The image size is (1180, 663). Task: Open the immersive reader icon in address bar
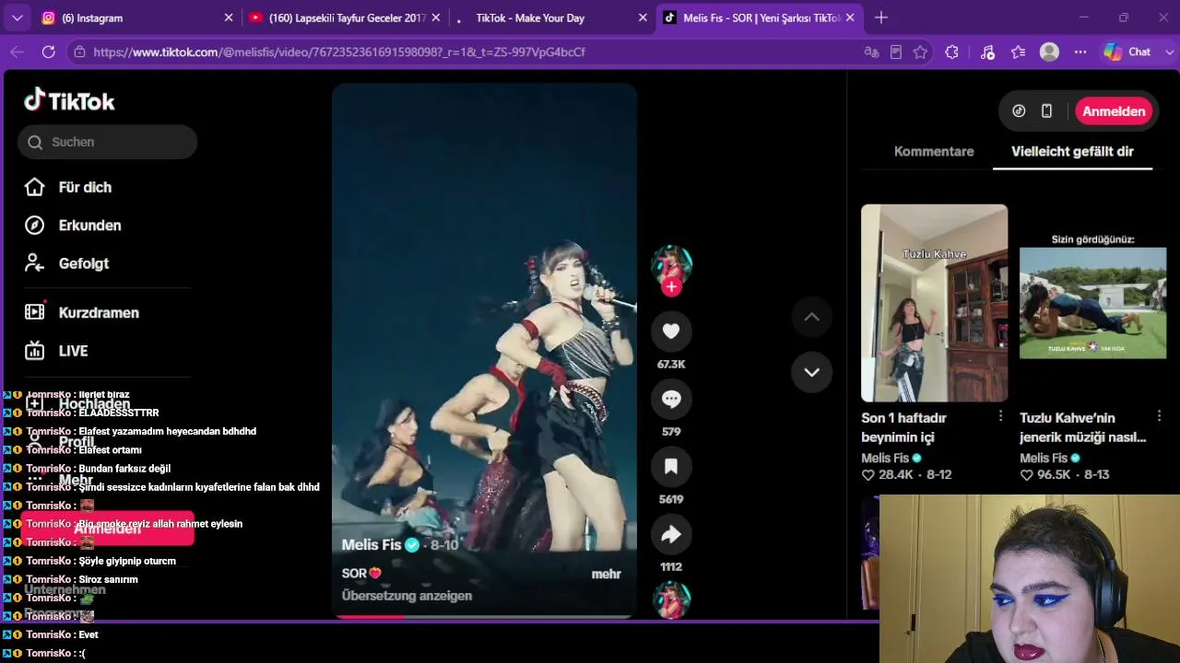[896, 52]
